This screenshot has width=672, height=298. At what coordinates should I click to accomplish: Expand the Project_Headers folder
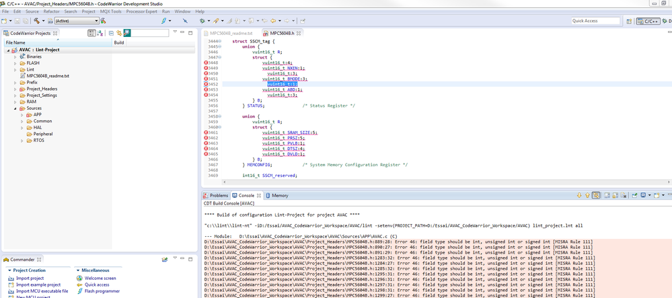click(15, 89)
